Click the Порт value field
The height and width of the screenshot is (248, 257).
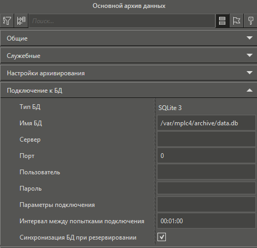click(x=206, y=155)
